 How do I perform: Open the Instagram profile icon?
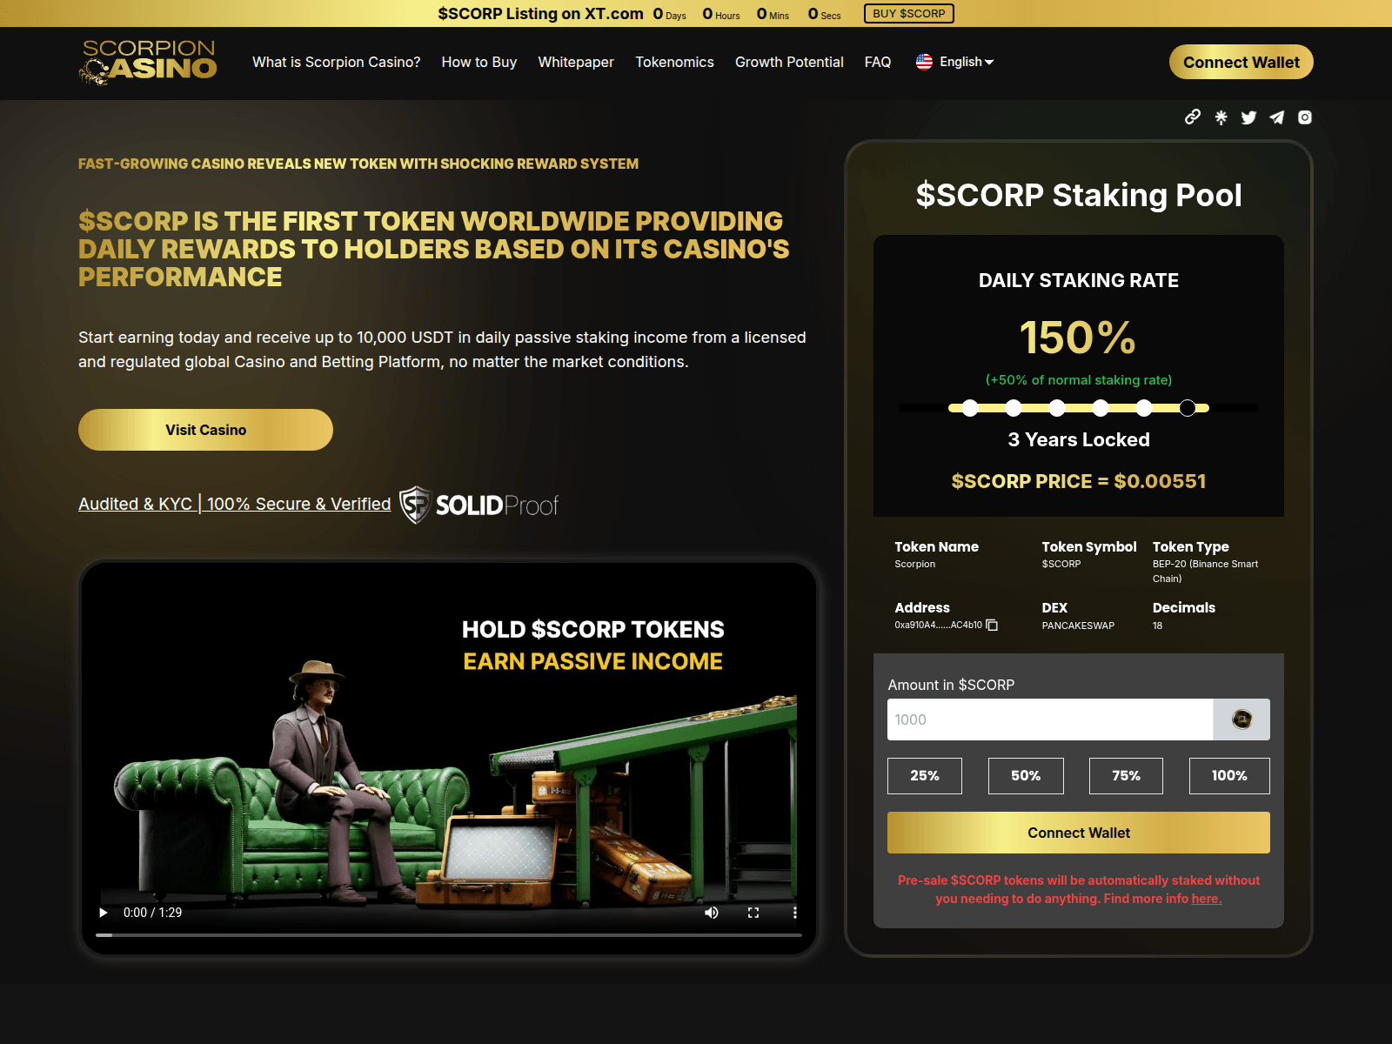1304,117
